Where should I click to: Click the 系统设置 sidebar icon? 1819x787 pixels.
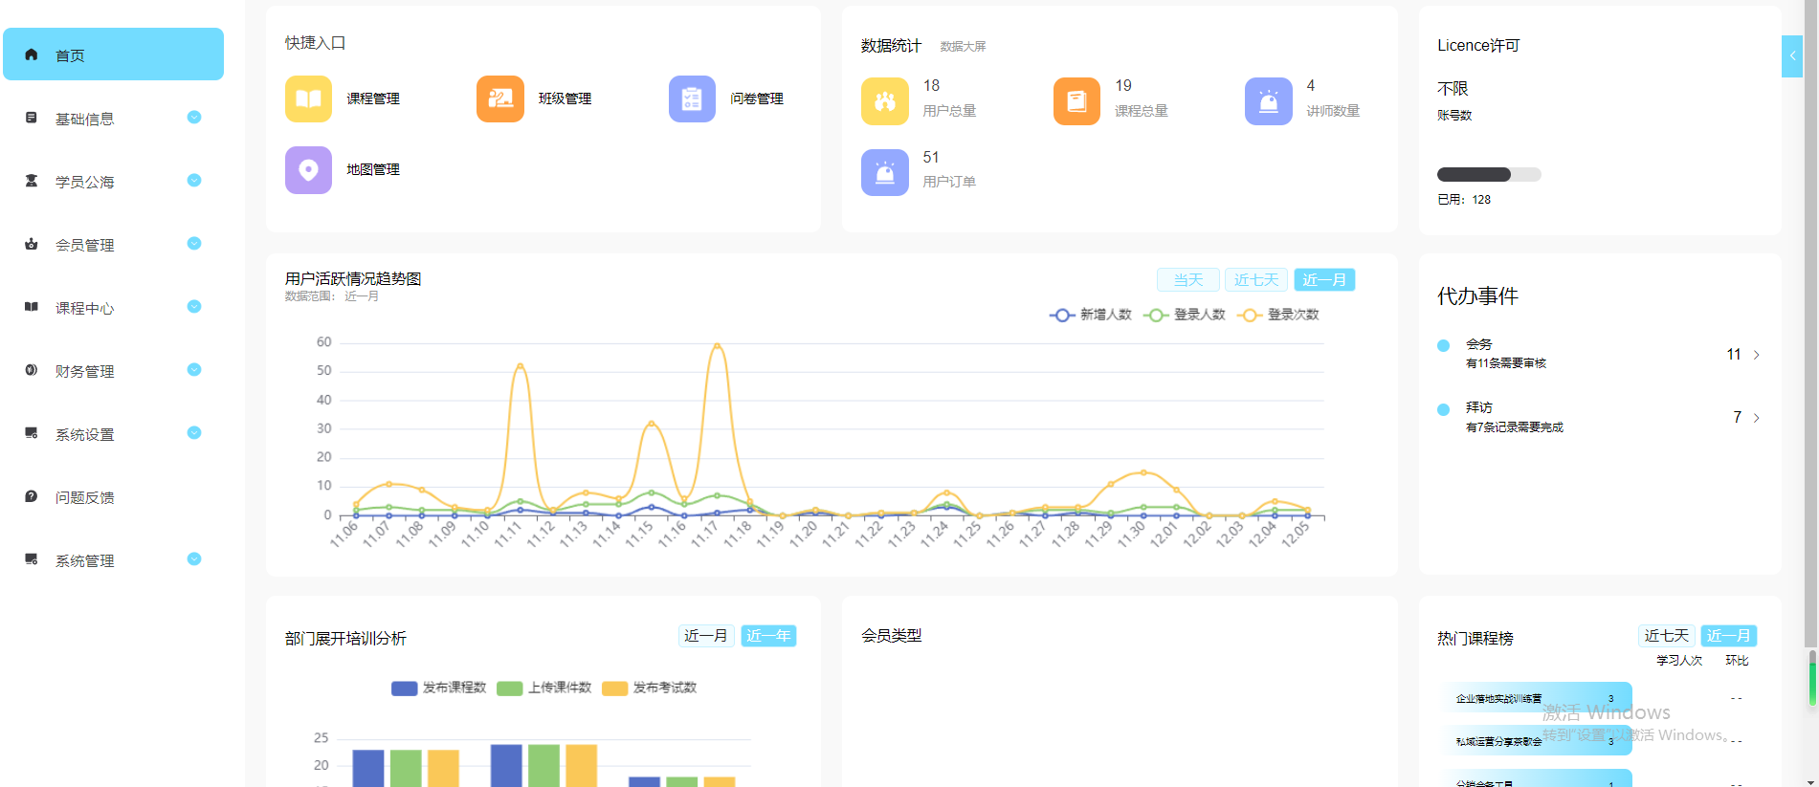point(32,433)
